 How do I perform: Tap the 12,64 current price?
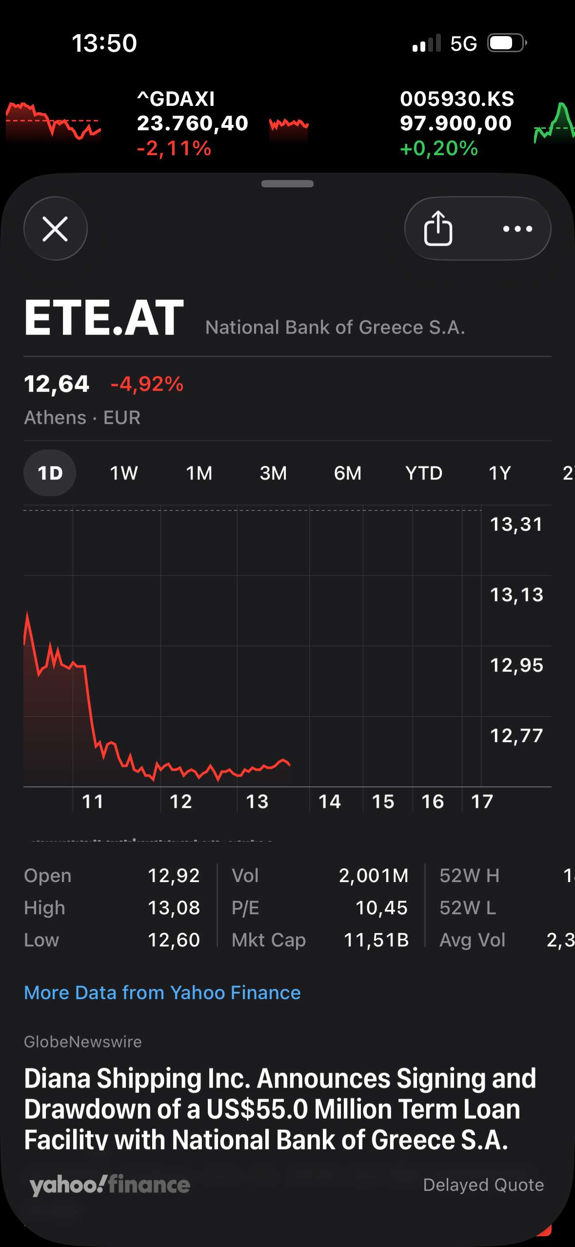[57, 384]
